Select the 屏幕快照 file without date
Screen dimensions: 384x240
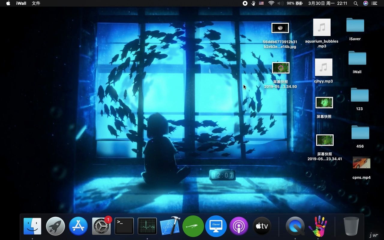point(324,103)
